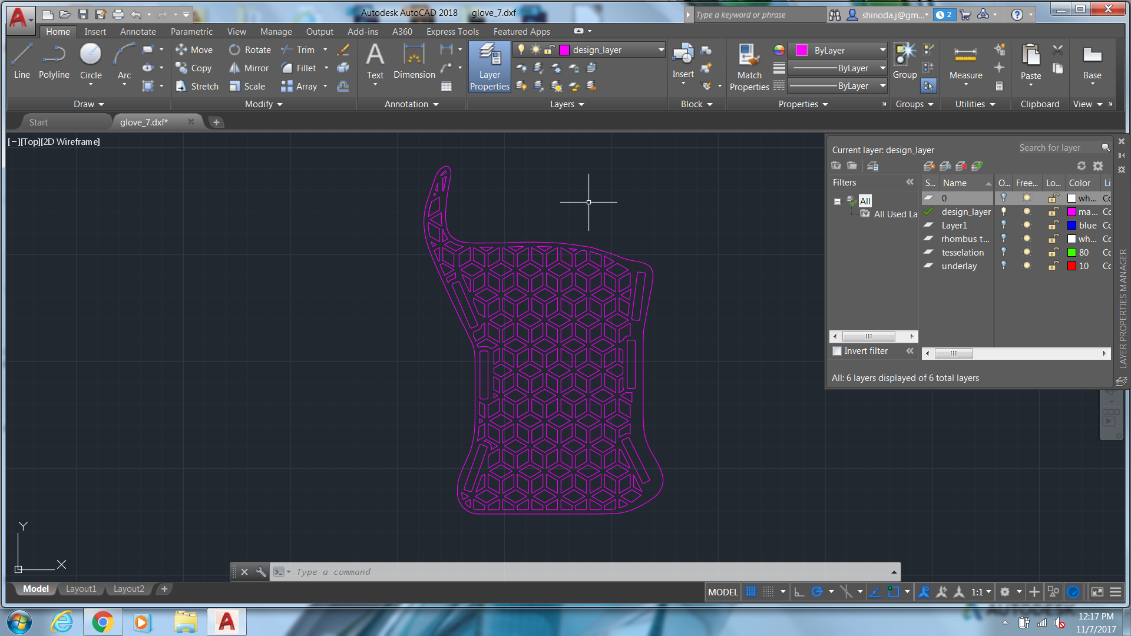Toggle On state of design_layer
This screenshot has height=636, width=1131.
coord(1004,211)
